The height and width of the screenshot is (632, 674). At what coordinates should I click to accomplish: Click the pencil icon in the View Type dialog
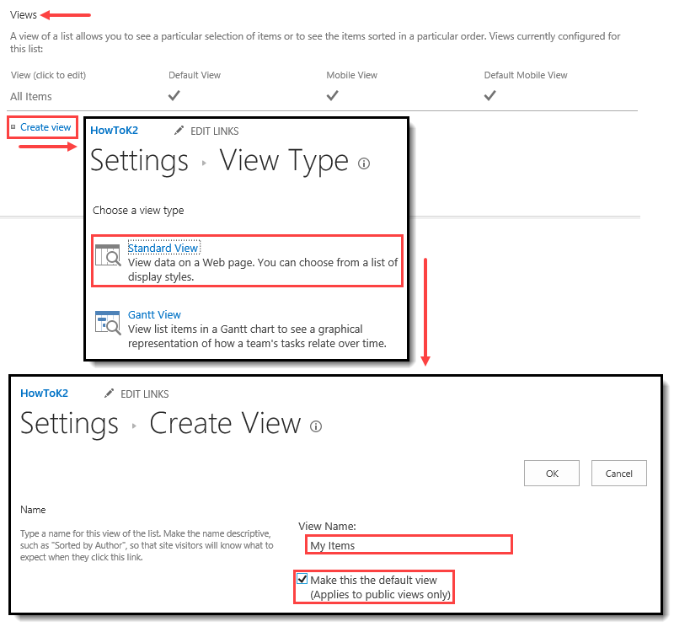(179, 131)
